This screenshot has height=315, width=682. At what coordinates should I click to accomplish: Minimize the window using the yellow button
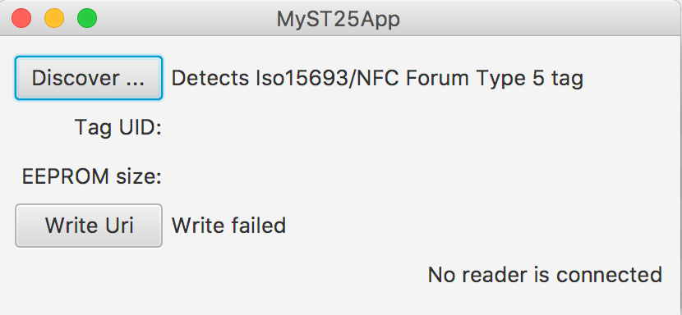(54, 19)
